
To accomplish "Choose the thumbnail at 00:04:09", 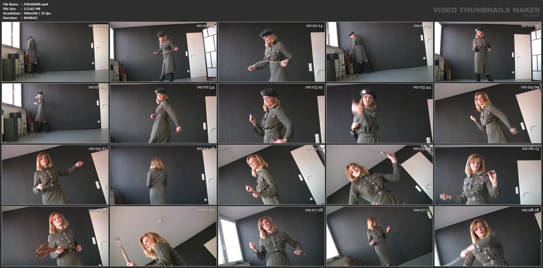I will 488,113.
